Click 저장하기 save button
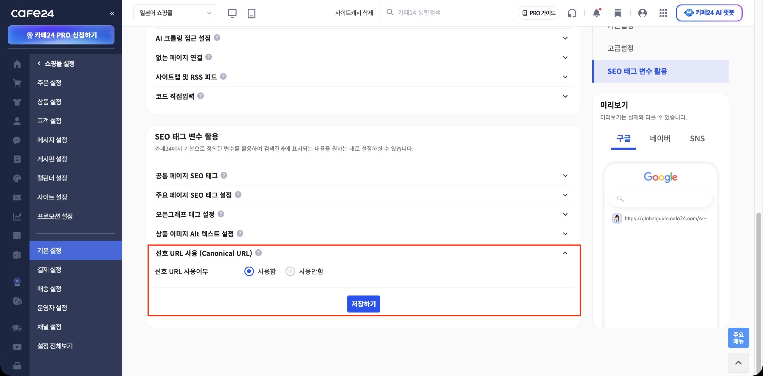 click(x=364, y=304)
